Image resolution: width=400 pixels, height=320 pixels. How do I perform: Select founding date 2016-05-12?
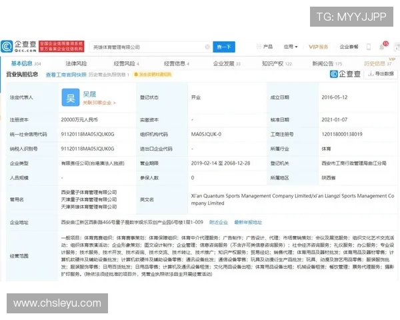(x=335, y=97)
